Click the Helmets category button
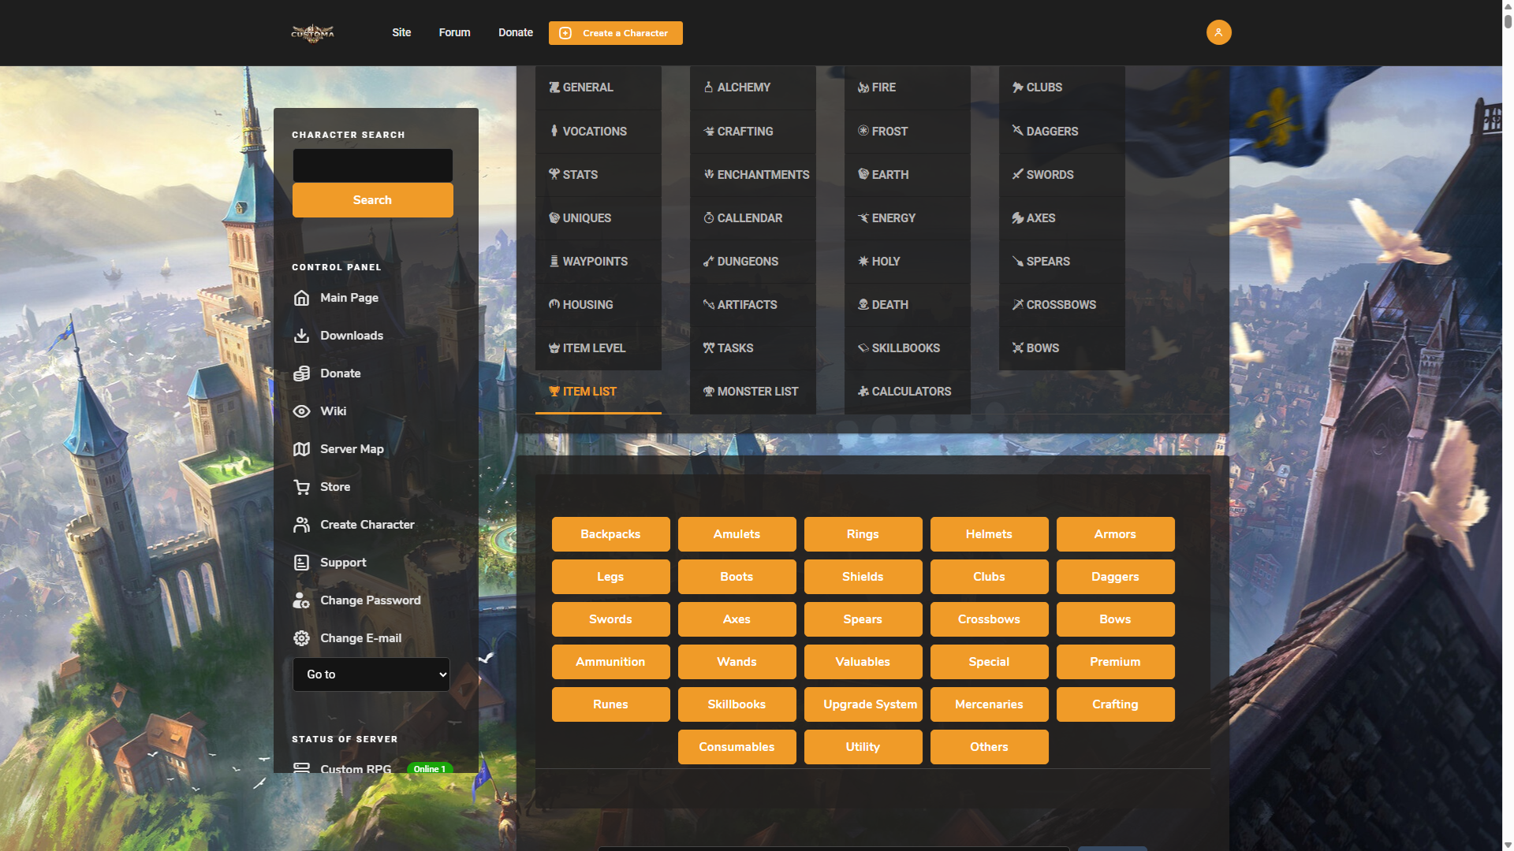The width and height of the screenshot is (1514, 851). tap(990, 534)
